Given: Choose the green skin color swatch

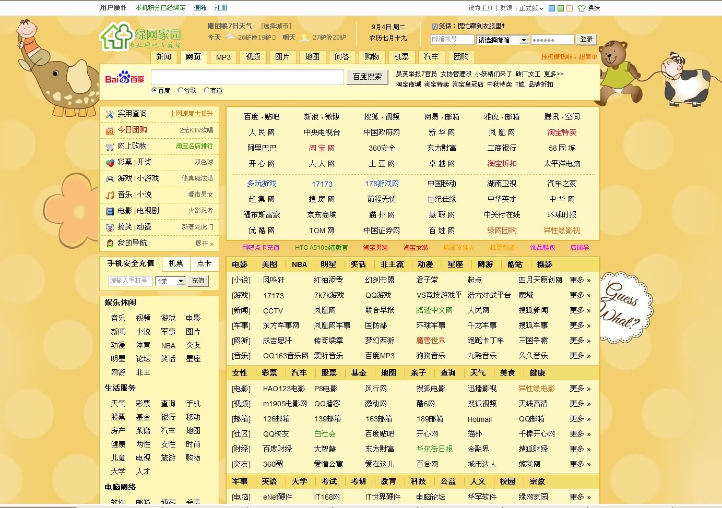Looking at the screenshot, I should [561, 8].
